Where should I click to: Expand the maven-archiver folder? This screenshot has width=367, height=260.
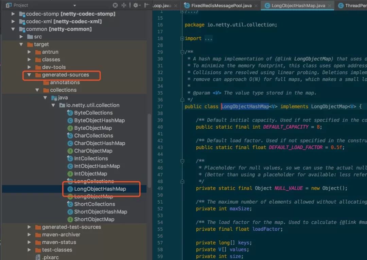(29, 235)
